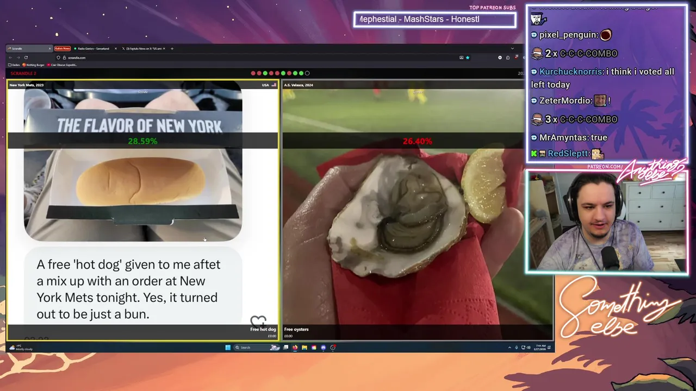696x391 pixels.
Task: Click the Top Patreon Subs ticker
Action: point(435,20)
